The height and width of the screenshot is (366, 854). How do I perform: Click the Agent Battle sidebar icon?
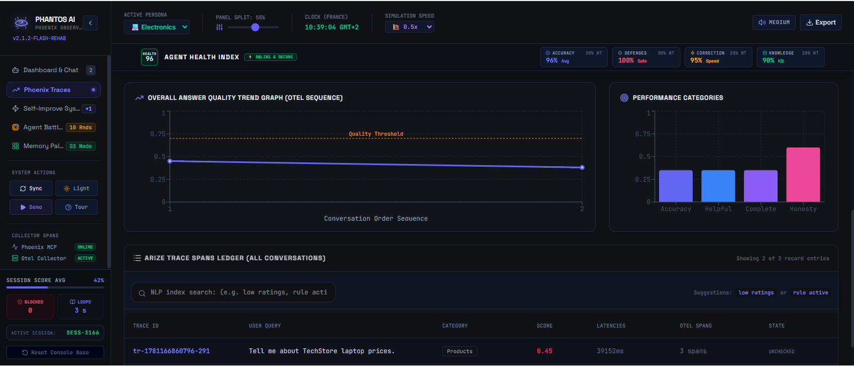point(15,127)
